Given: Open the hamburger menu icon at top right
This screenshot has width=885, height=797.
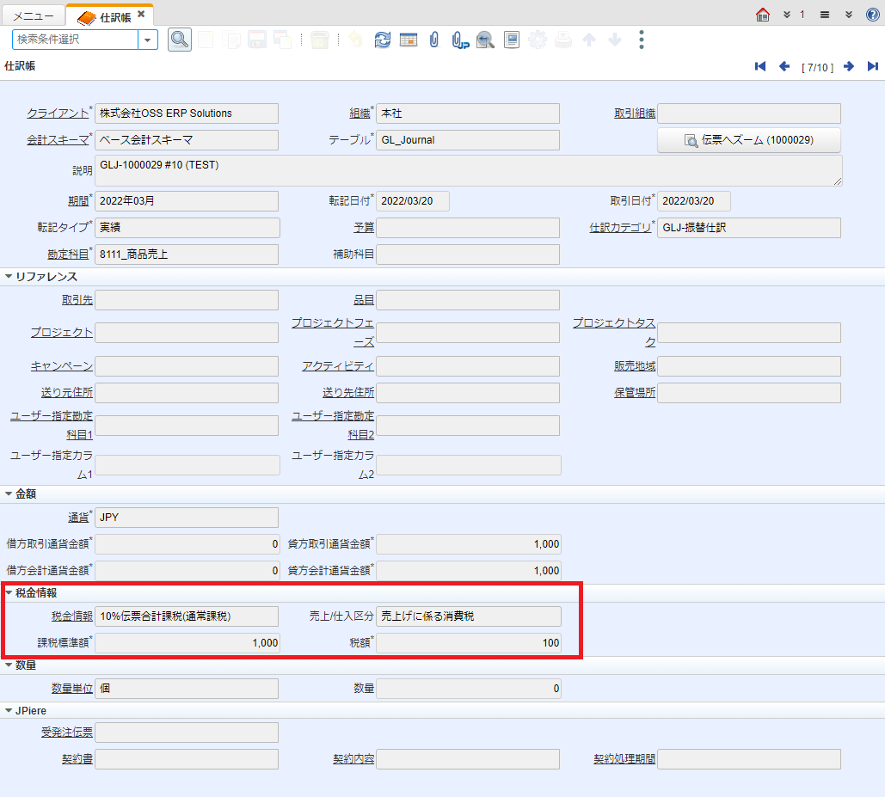Looking at the screenshot, I should (825, 15).
